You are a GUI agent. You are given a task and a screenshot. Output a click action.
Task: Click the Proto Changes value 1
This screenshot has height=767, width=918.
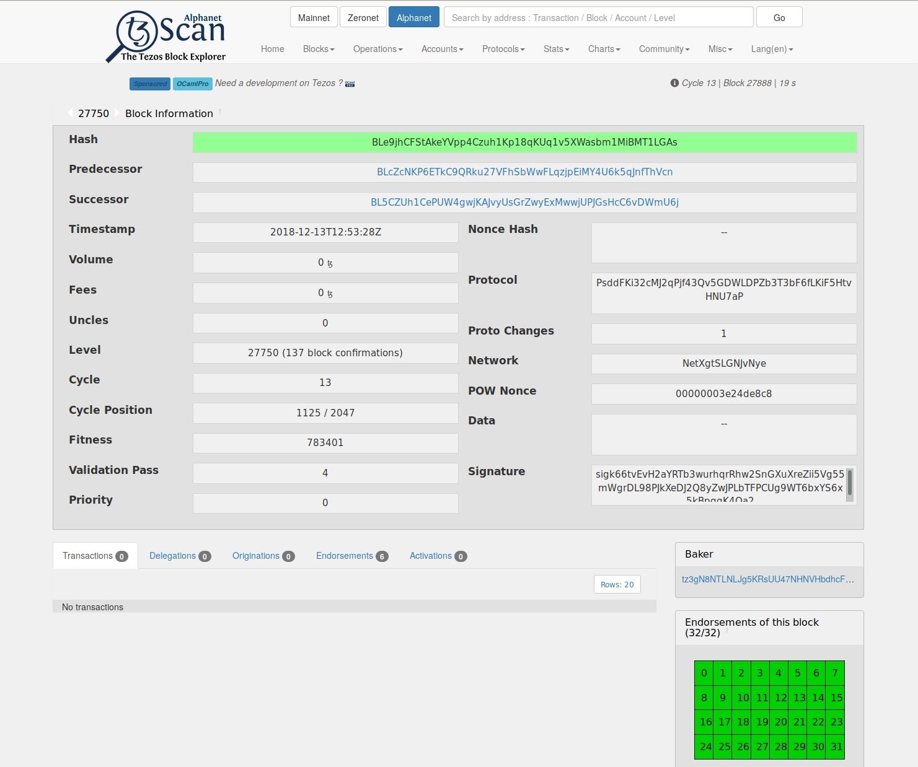click(x=724, y=334)
